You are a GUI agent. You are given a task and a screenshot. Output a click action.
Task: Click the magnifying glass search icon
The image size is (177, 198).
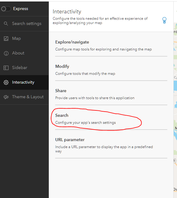click(x=6, y=24)
